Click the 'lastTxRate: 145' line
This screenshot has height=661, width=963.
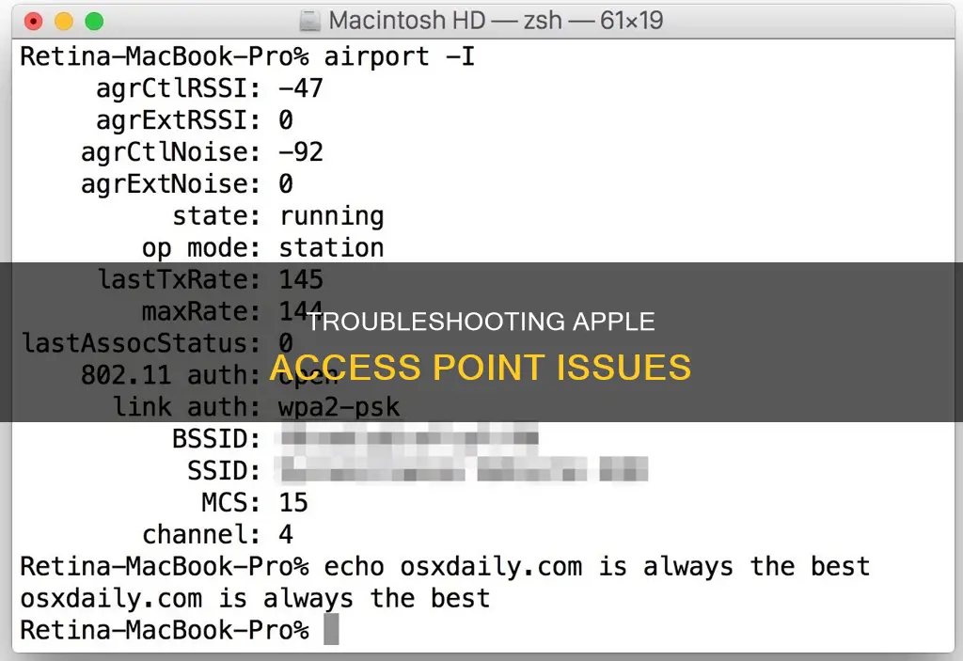210,280
